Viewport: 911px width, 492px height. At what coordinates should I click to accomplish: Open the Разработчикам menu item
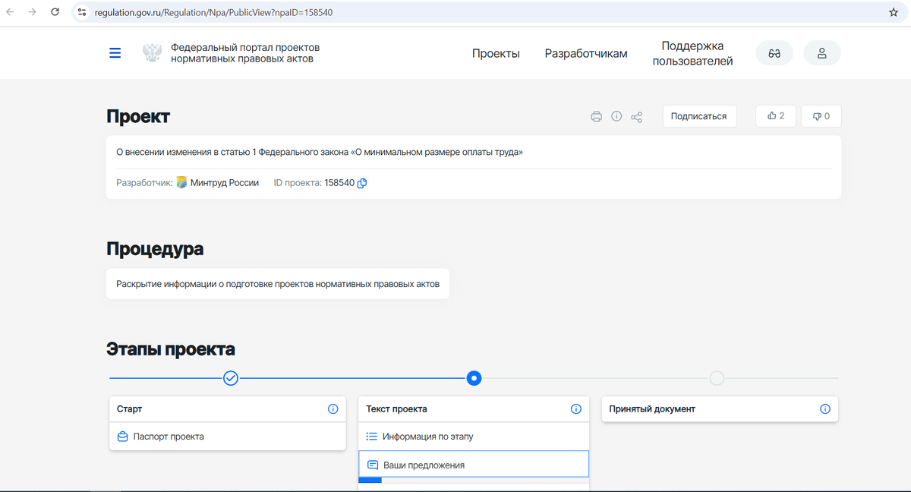[585, 53]
